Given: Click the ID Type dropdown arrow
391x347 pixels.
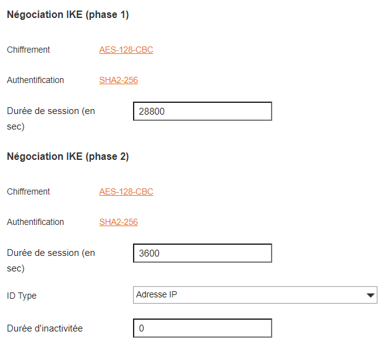Looking at the screenshot, I should tap(371, 296).
